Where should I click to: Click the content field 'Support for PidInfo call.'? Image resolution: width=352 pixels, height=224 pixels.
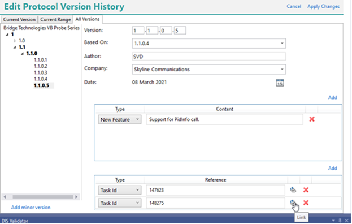pyautogui.click(x=224, y=119)
